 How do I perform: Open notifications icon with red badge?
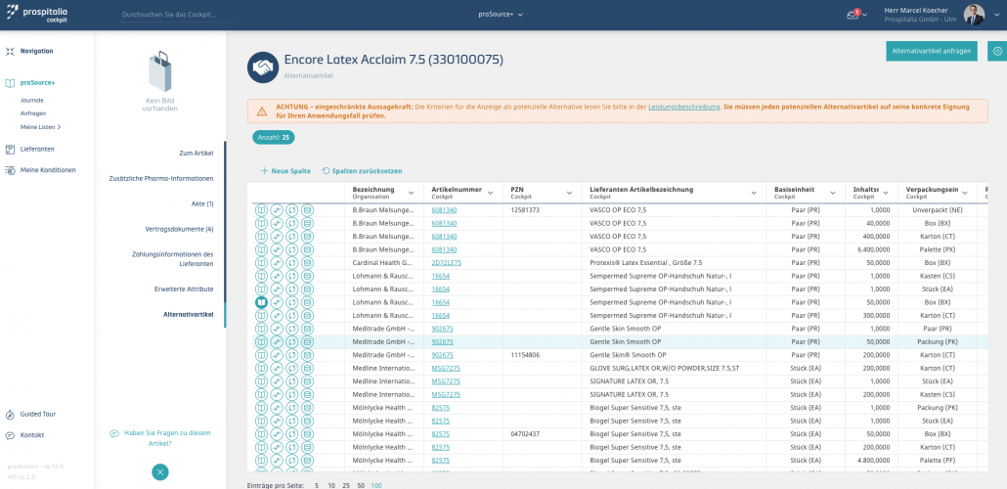point(854,14)
